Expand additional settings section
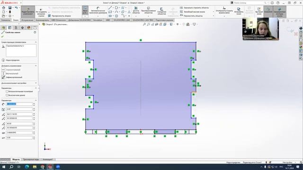303x170 pixels. pos(36,83)
